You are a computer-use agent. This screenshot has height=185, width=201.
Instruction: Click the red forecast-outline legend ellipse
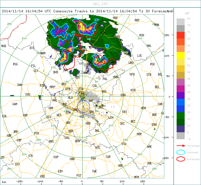click(x=181, y=159)
